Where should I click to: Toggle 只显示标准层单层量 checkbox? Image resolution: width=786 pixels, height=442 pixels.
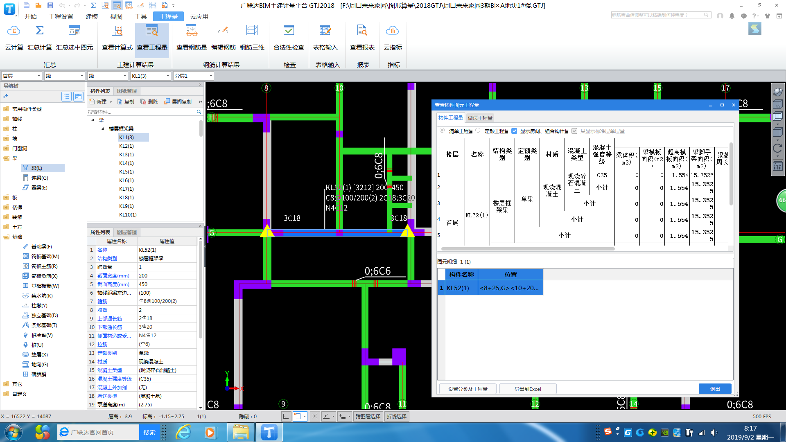coord(574,131)
